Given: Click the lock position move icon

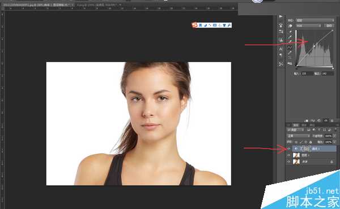Looking at the screenshot, I should (x=306, y=142).
